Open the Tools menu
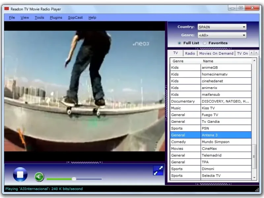 (x=39, y=17)
